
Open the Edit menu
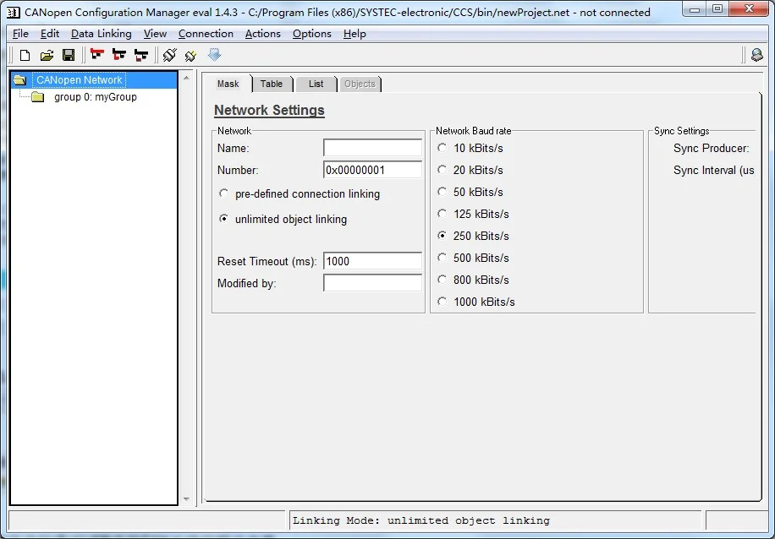[x=49, y=34]
